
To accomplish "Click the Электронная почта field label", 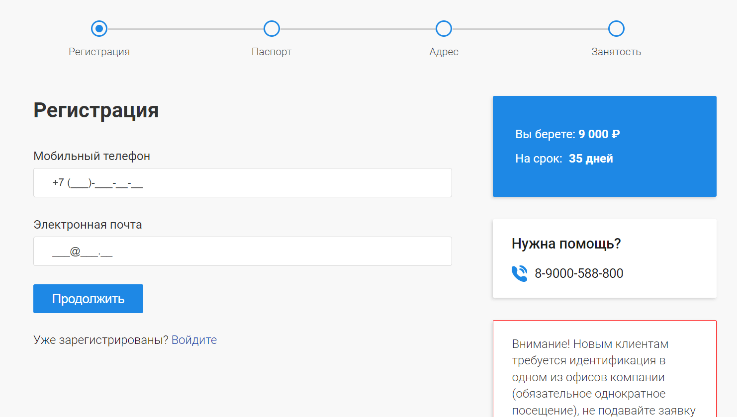I will point(88,225).
